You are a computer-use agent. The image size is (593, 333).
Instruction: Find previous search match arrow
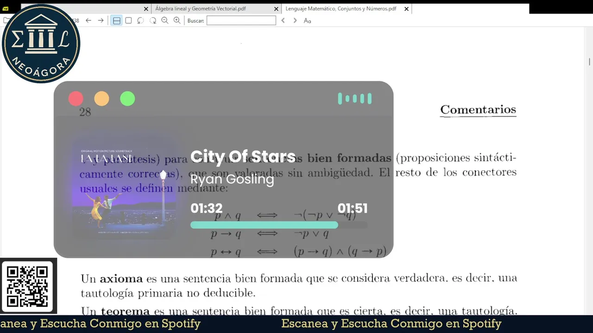283,20
